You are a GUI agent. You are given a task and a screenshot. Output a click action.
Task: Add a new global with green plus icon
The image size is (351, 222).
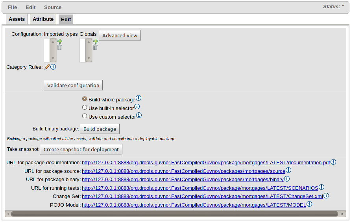click(95, 41)
